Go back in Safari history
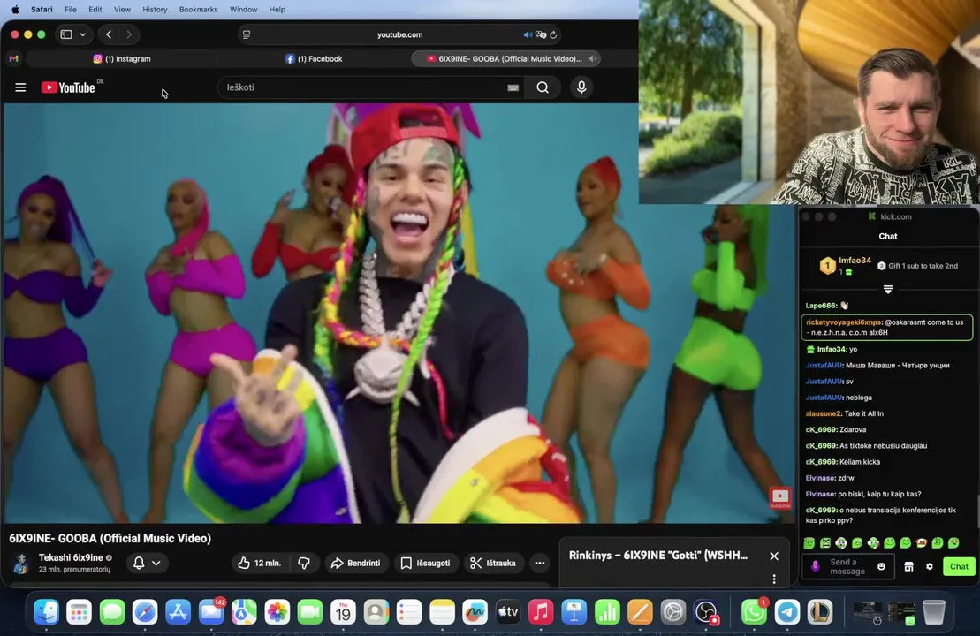 click(109, 34)
